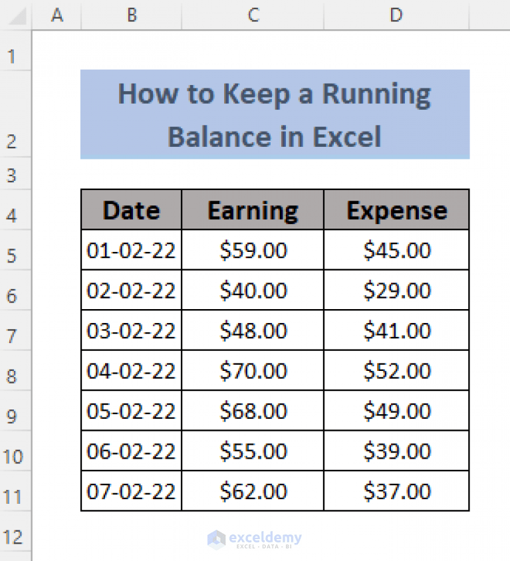510x561 pixels.
Task: Click the cell showing $37.00
Action: pos(396,491)
